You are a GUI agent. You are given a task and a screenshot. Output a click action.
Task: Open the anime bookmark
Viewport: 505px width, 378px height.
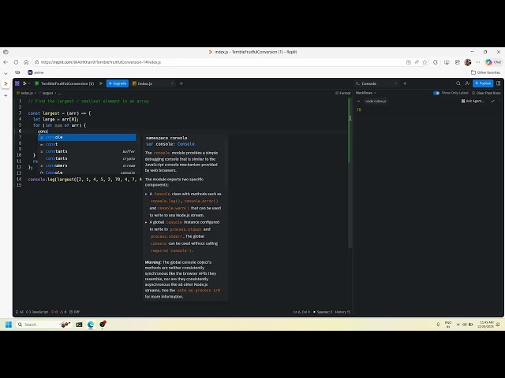point(36,72)
